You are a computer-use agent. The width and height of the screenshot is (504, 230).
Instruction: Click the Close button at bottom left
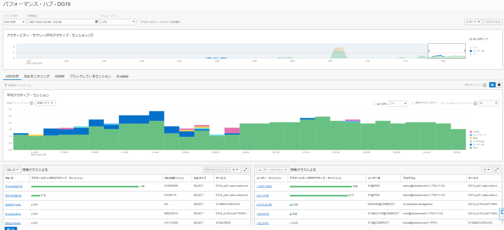click(x=10, y=229)
